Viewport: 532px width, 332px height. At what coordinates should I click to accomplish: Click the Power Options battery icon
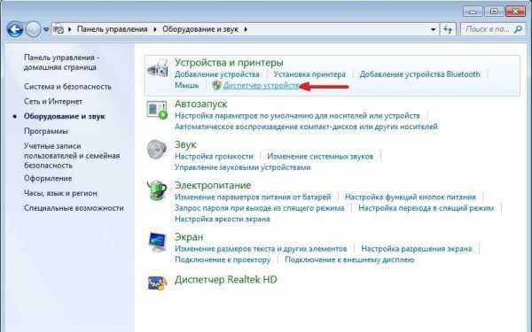pos(157,190)
